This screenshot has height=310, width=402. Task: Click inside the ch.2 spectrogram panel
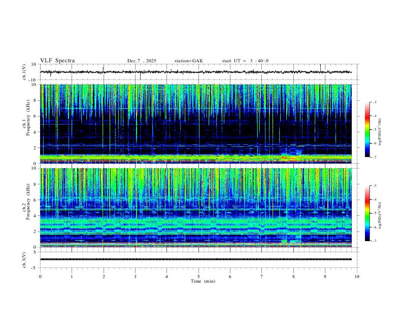[196, 208]
